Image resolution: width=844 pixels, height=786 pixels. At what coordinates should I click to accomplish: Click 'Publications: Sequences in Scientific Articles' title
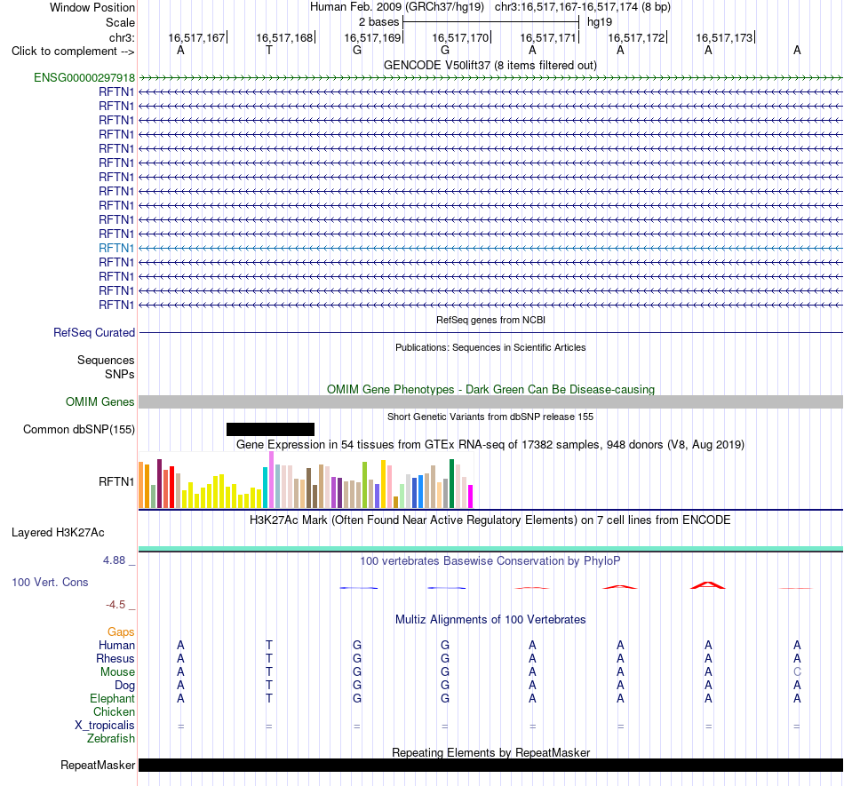point(490,347)
